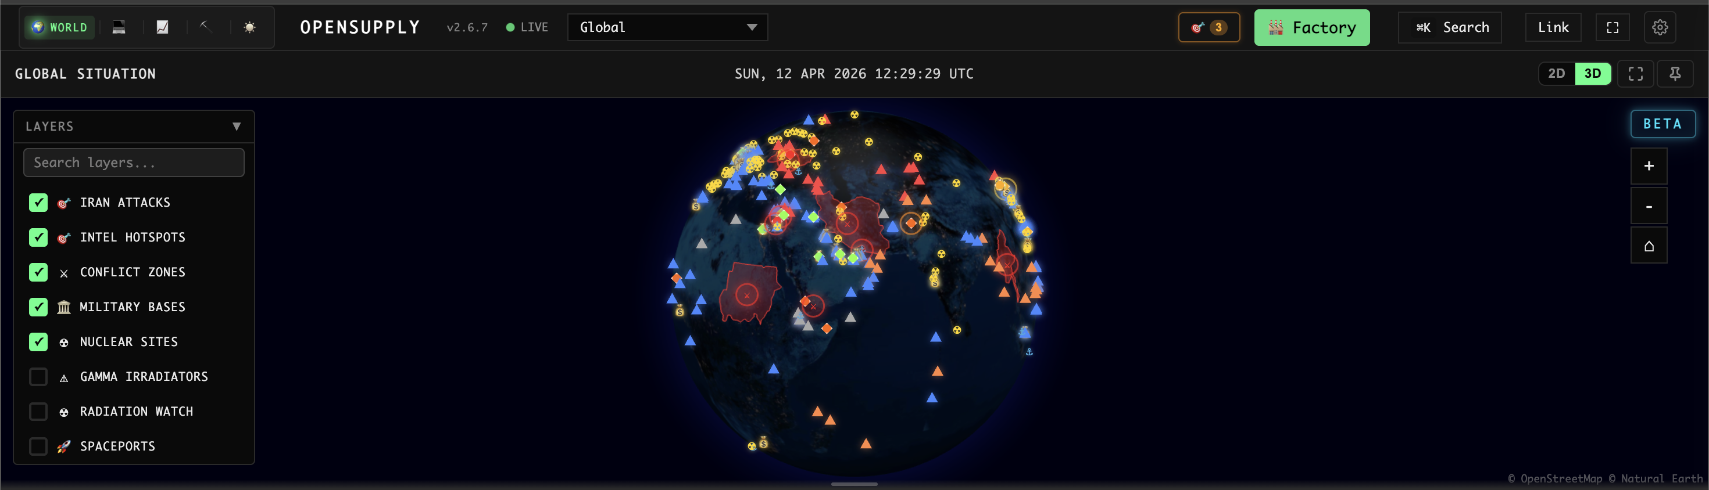This screenshot has width=1709, height=490.
Task: Collapse the LAYERS panel arrow
Action: (236, 127)
